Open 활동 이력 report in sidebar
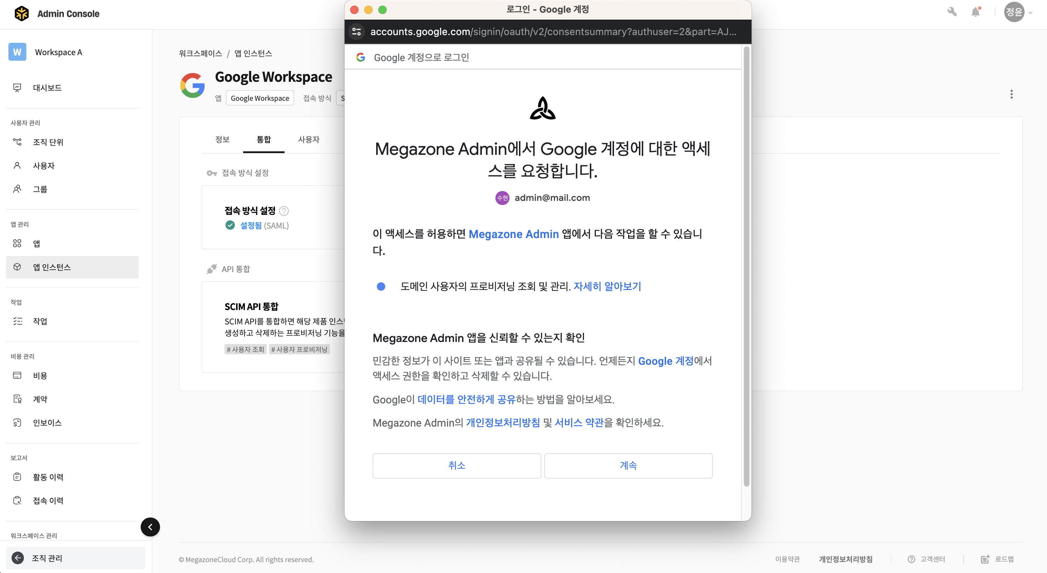 click(x=48, y=477)
